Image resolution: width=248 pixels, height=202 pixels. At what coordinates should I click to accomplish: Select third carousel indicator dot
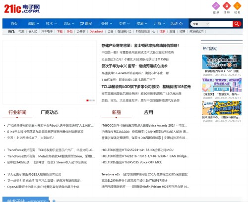click(x=94, y=101)
